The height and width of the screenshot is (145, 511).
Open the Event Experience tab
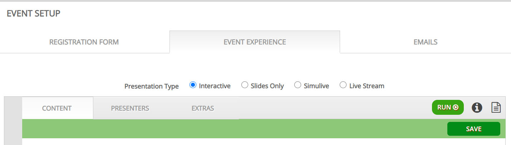(255, 42)
